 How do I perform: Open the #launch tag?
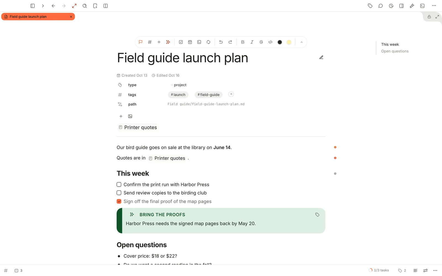coord(178,95)
